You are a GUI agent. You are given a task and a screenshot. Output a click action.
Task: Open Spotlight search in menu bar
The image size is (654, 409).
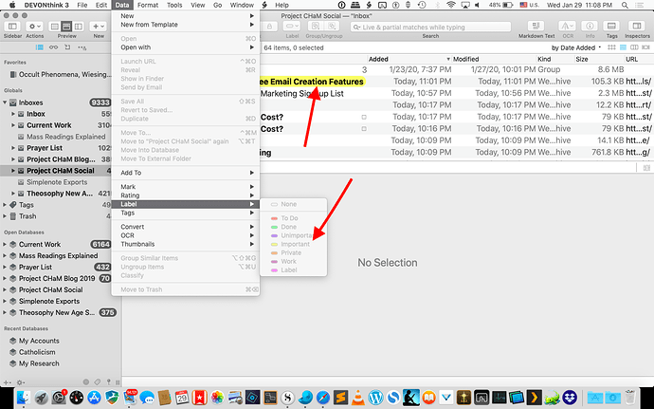coord(625,5)
